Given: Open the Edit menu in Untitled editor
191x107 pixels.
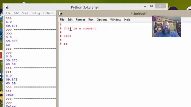Looking at the screenshot, I should [70, 20].
